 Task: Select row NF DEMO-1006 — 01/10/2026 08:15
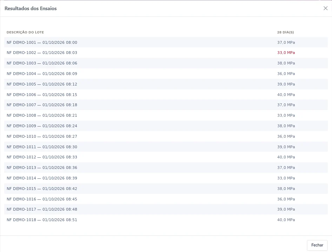point(166,95)
